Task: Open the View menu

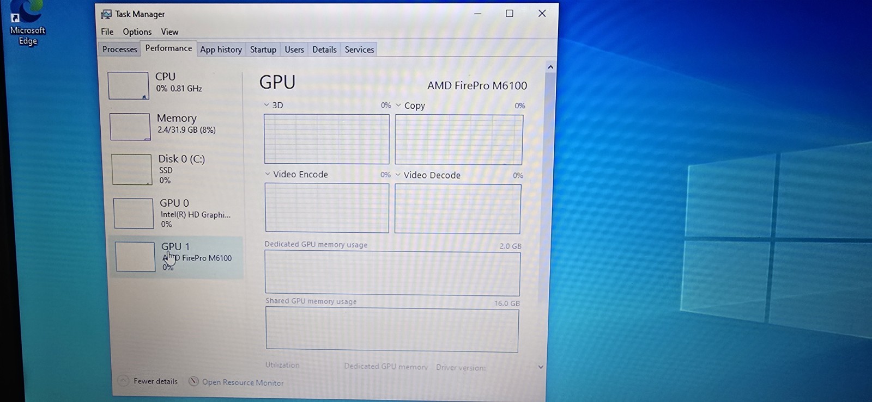Action: point(169,32)
